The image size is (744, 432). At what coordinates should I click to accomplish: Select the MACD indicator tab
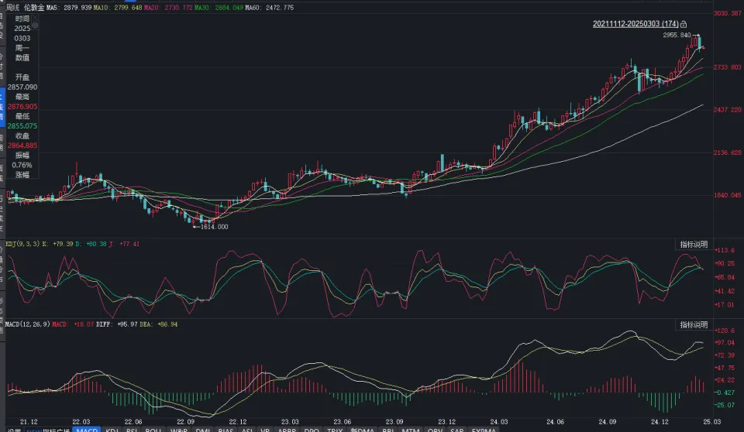point(87,430)
